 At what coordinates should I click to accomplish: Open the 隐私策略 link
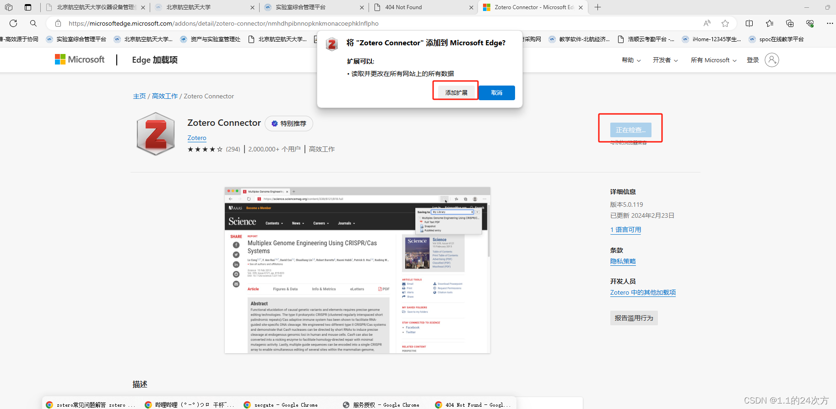(x=623, y=261)
